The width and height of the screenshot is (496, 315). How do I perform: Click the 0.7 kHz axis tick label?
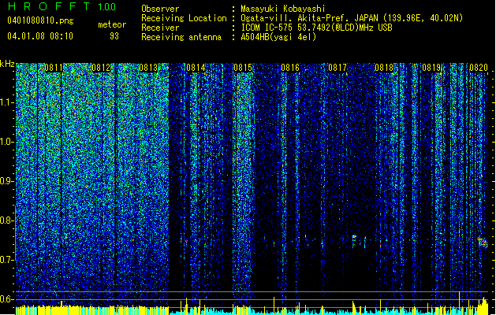point(7,260)
